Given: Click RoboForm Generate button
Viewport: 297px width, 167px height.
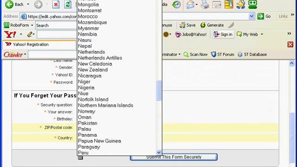Looking at the screenshot, I should (212, 25).
